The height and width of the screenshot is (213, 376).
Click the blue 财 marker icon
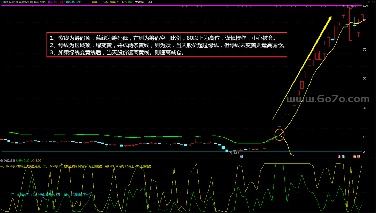(241, 157)
